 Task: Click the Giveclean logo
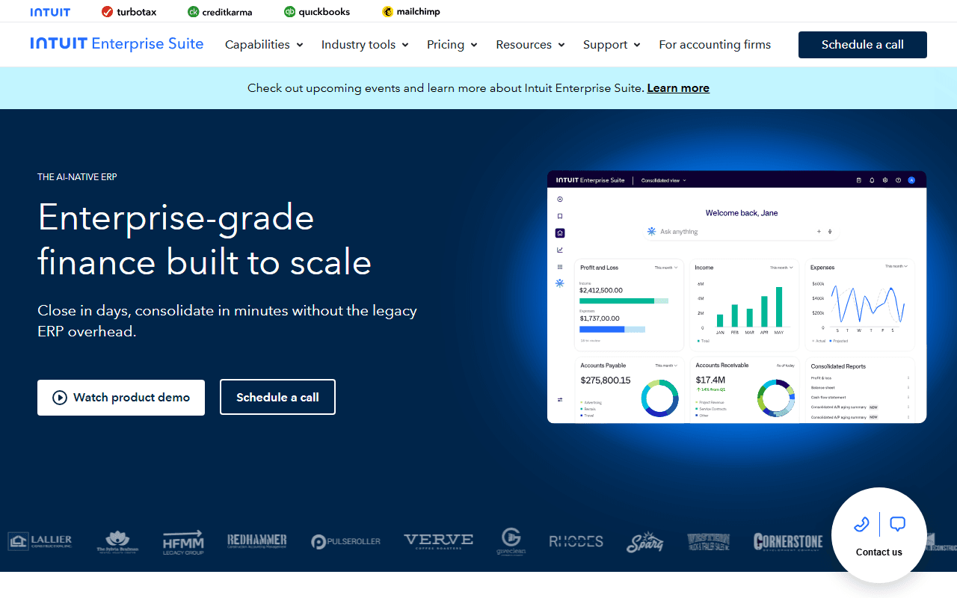point(511,542)
